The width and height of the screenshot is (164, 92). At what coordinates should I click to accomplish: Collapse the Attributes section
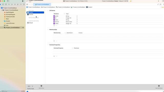(48, 10)
